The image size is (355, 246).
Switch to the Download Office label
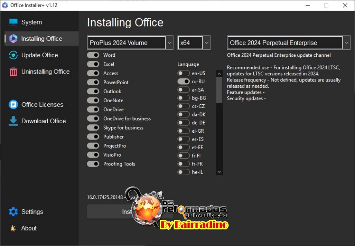click(x=44, y=121)
